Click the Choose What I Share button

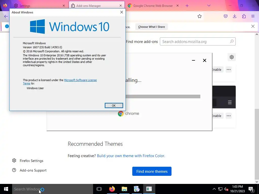tap(152, 27)
